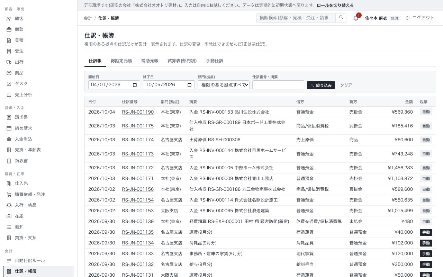The image size is (443, 277).
Task: Open 仕入先 in the sidebar
Action: click(38, 184)
